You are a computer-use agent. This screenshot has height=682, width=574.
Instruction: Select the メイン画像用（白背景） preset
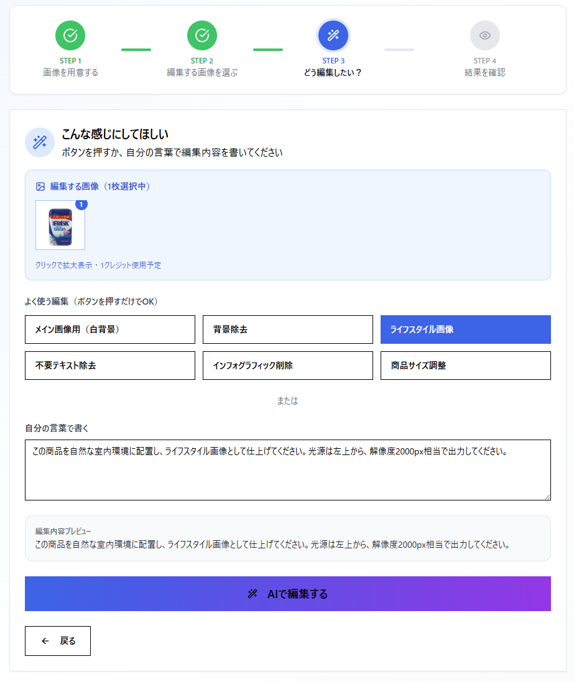point(110,329)
